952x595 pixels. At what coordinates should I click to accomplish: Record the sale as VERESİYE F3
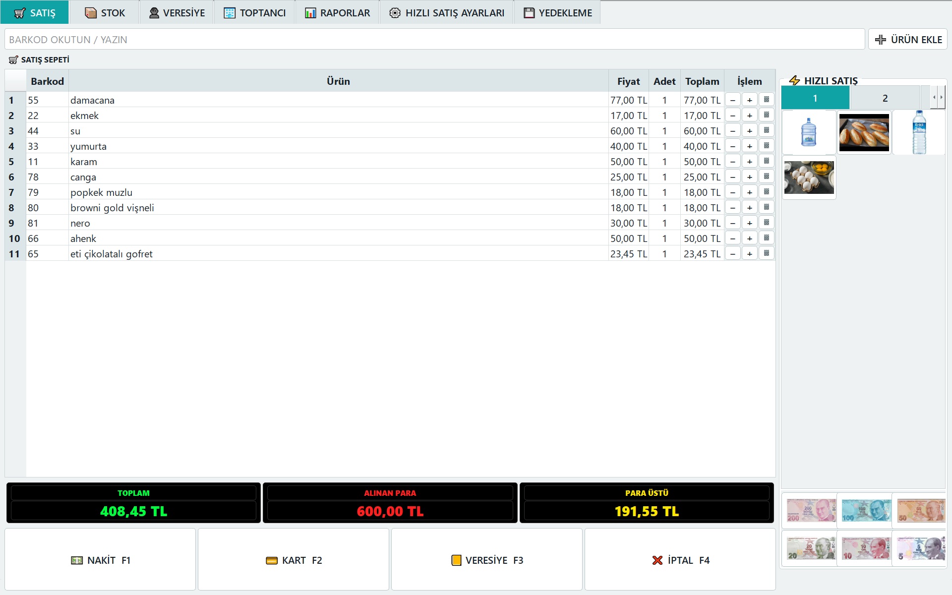coord(487,559)
